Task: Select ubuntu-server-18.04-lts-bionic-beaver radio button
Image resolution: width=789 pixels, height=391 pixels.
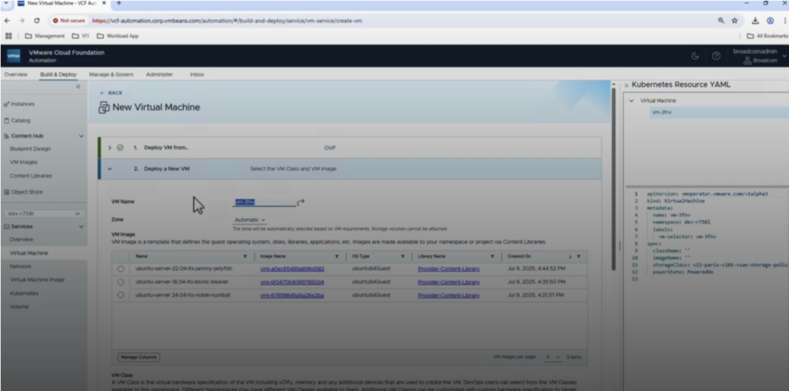Action: tap(121, 282)
